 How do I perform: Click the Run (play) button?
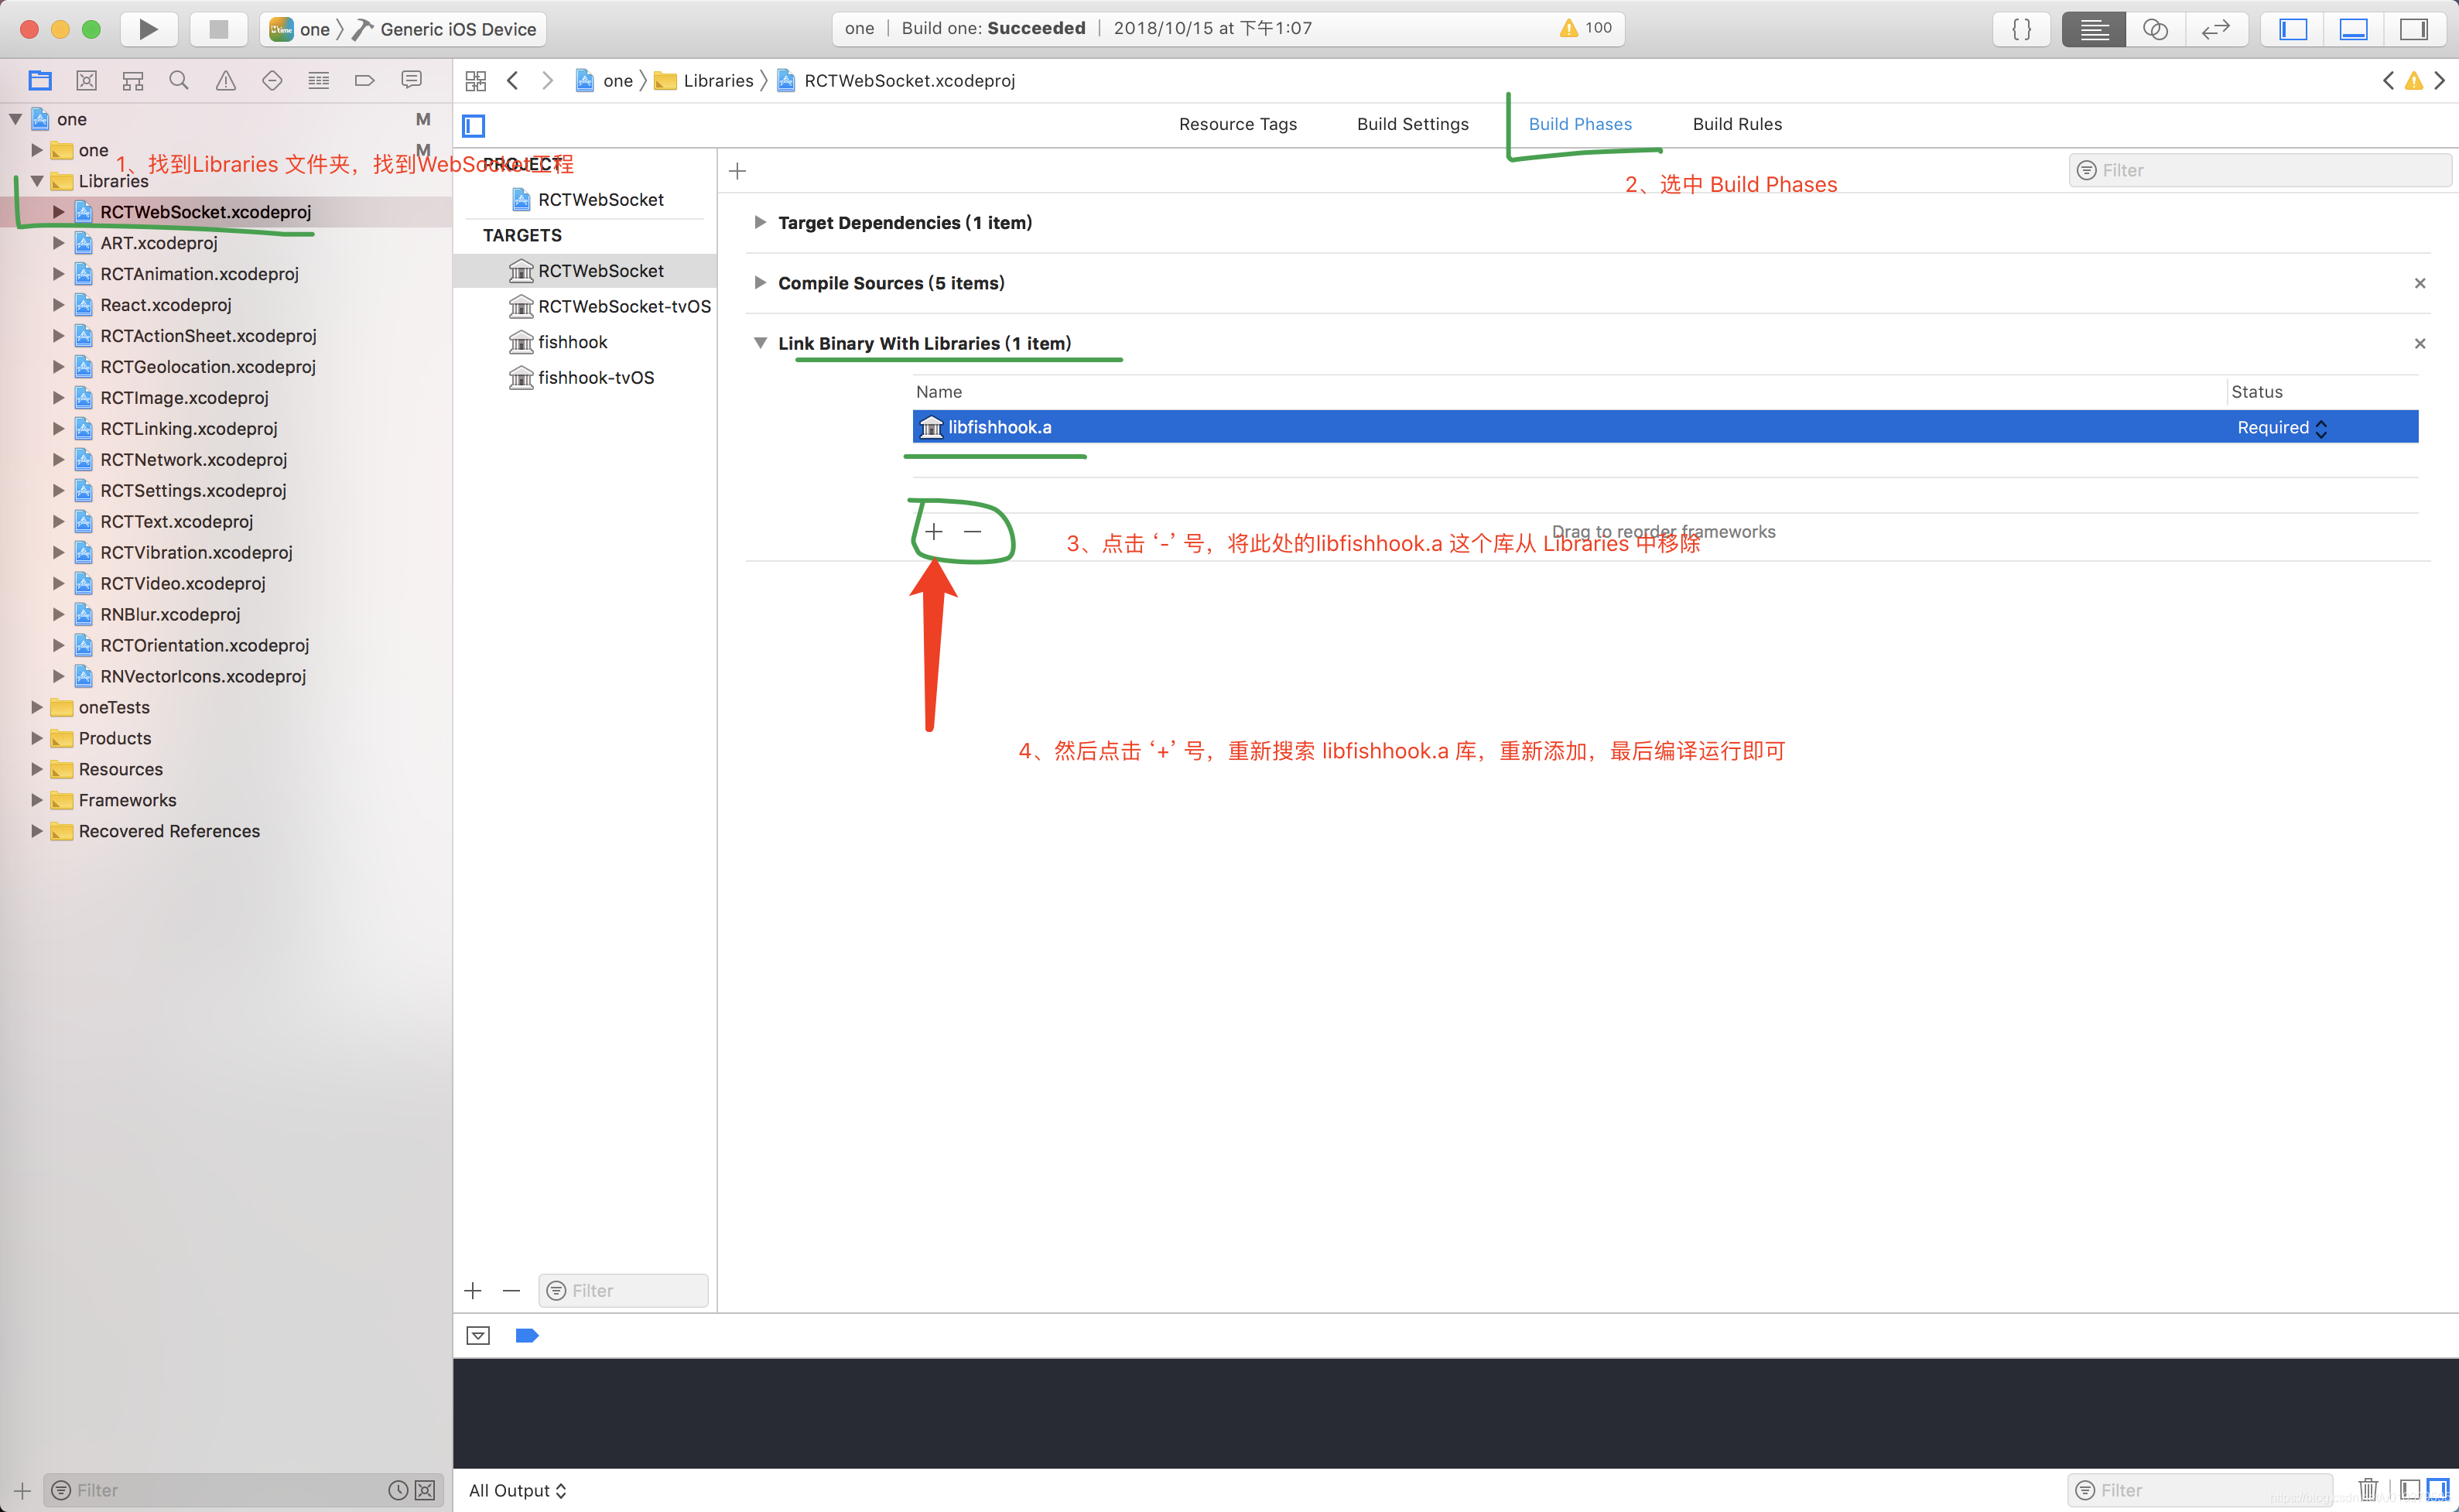click(148, 29)
